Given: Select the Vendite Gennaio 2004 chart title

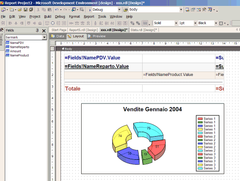Looking at the screenshot, I should click(152, 109).
